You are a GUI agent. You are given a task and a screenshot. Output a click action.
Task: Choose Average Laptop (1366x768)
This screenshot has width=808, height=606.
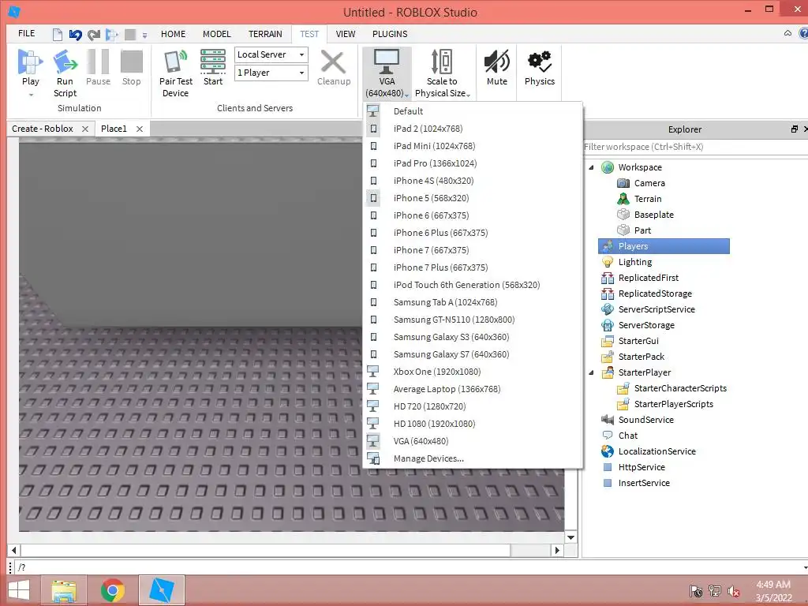[473, 389]
